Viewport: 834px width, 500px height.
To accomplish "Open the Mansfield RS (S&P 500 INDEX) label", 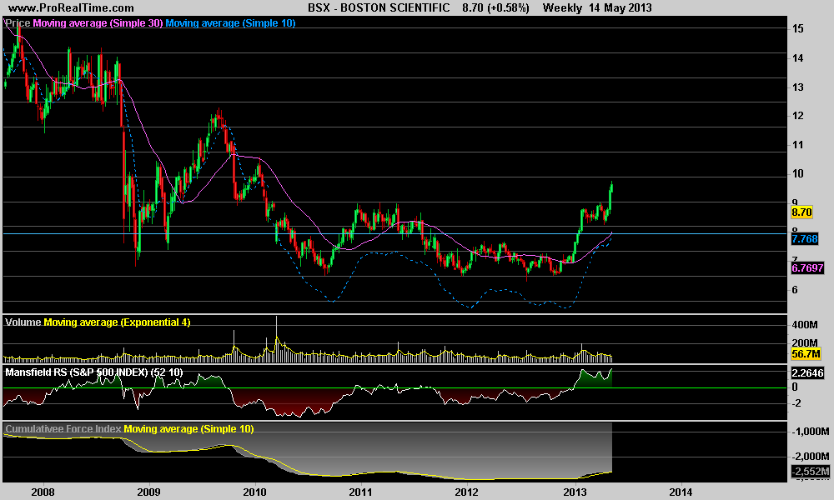I will (x=93, y=371).
